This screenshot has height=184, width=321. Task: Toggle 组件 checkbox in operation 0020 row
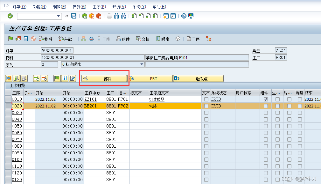[266, 106]
